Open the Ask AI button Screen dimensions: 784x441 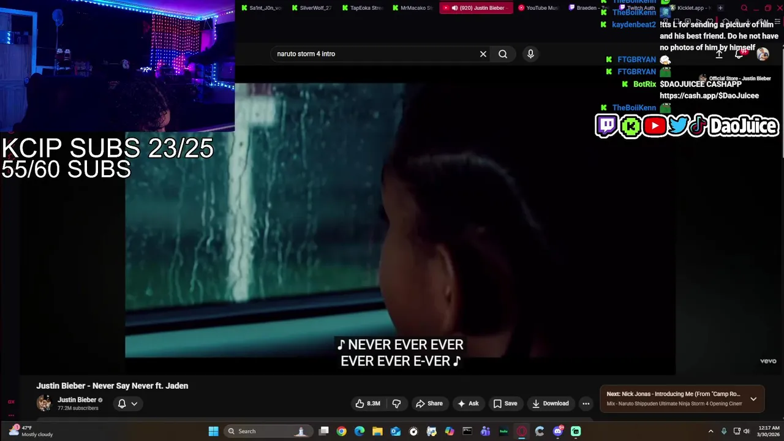pyautogui.click(x=467, y=404)
